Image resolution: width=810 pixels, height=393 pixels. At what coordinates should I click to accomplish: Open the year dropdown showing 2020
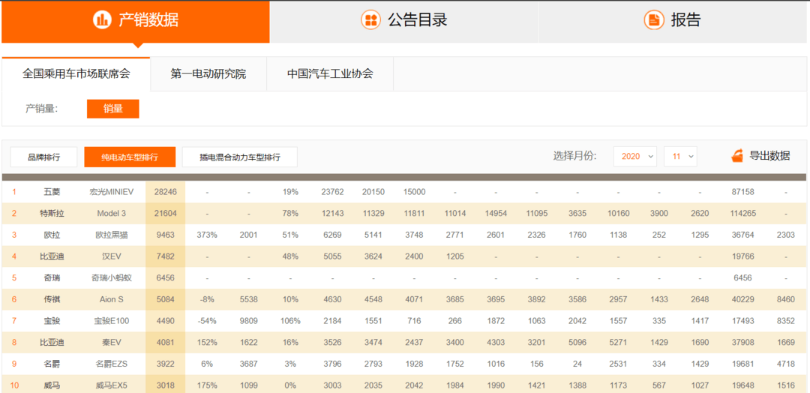click(635, 157)
